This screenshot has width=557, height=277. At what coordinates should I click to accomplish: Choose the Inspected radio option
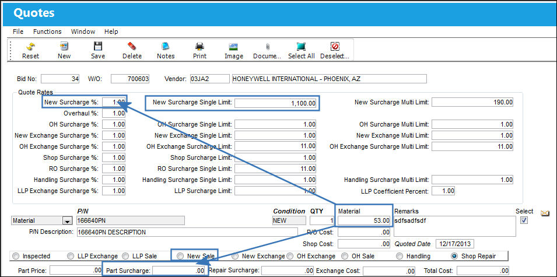16,256
